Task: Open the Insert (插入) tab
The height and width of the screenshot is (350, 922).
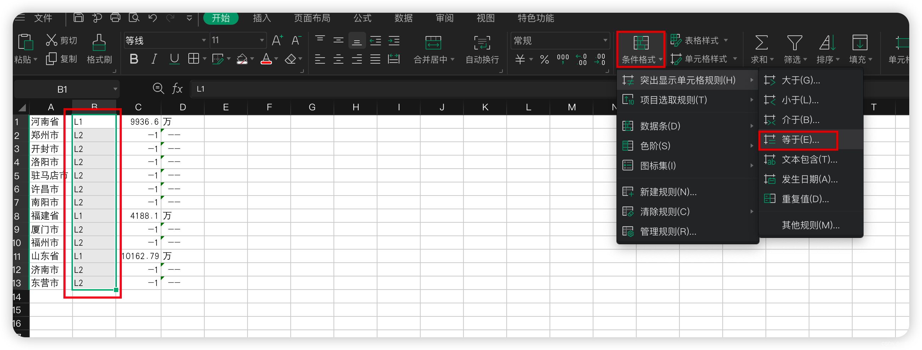Action: coord(262,18)
